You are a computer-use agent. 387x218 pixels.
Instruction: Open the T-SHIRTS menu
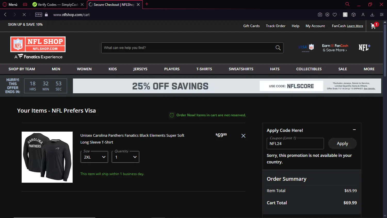(x=204, y=69)
